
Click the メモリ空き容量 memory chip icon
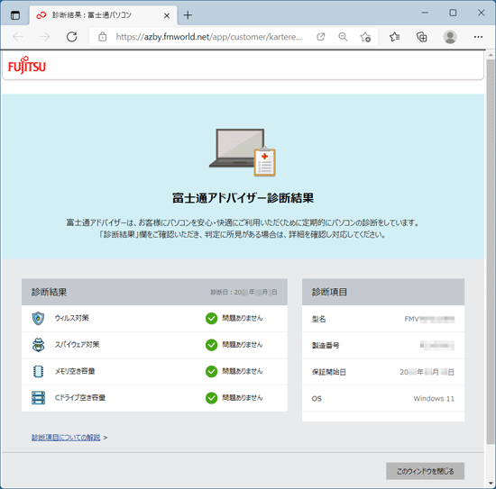(38, 372)
